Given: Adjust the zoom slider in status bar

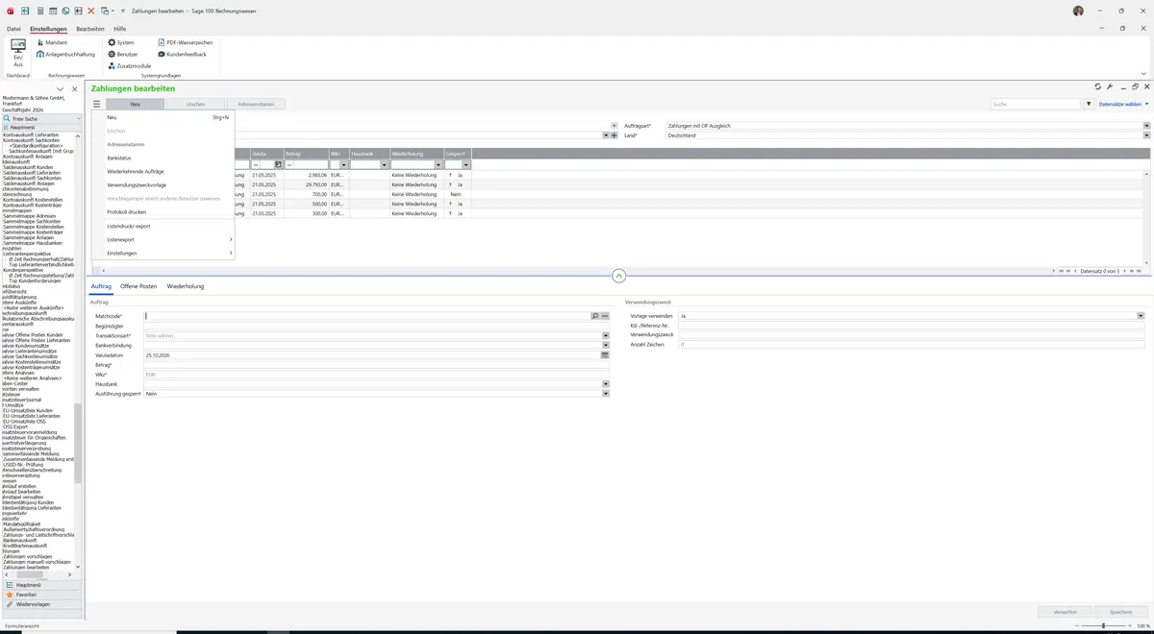Looking at the screenshot, I should point(1104,625).
